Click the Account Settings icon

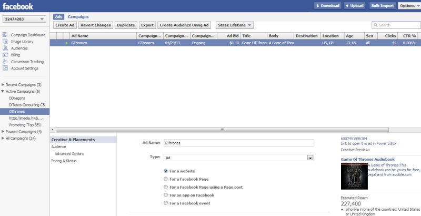coord(5,68)
